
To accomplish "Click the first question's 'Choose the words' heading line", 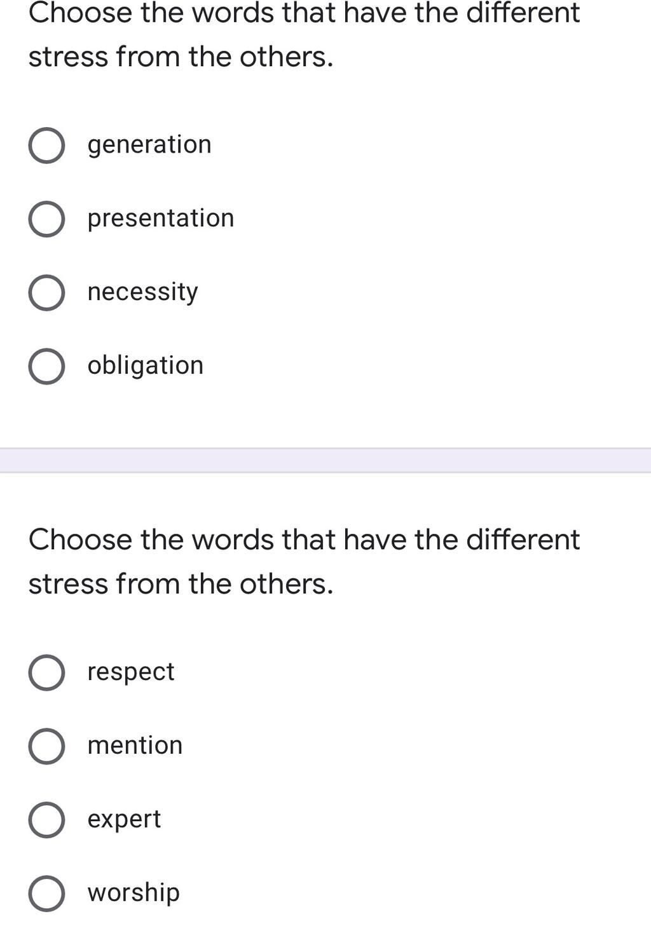I will click(304, 13).
